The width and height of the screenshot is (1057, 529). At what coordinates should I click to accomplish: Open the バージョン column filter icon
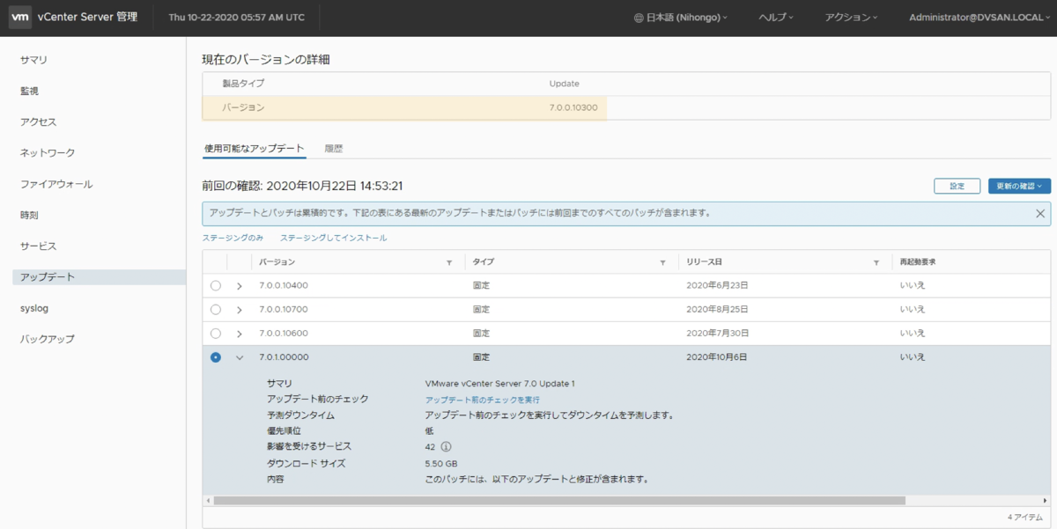pyautogui.click(x=449, y=262)
